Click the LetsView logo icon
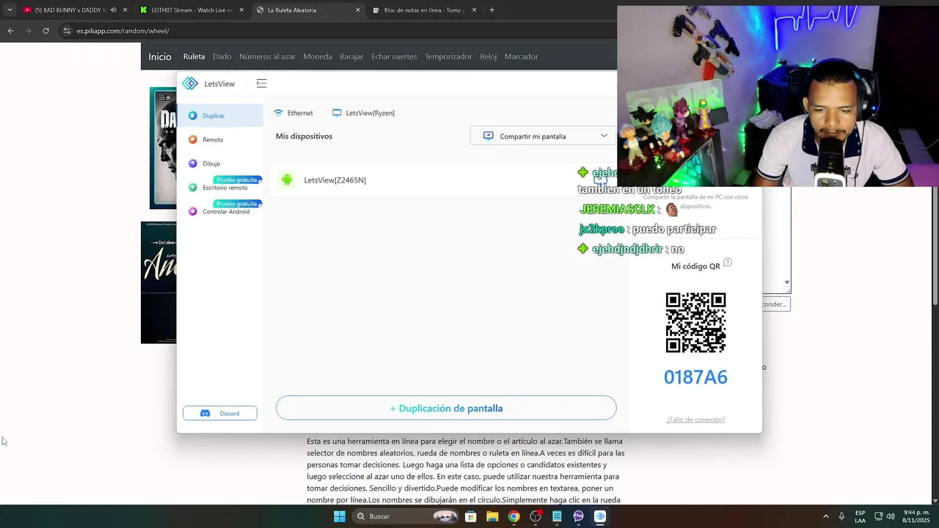The width and height of the screenshot is (939, 528). [x=190, y=84]
